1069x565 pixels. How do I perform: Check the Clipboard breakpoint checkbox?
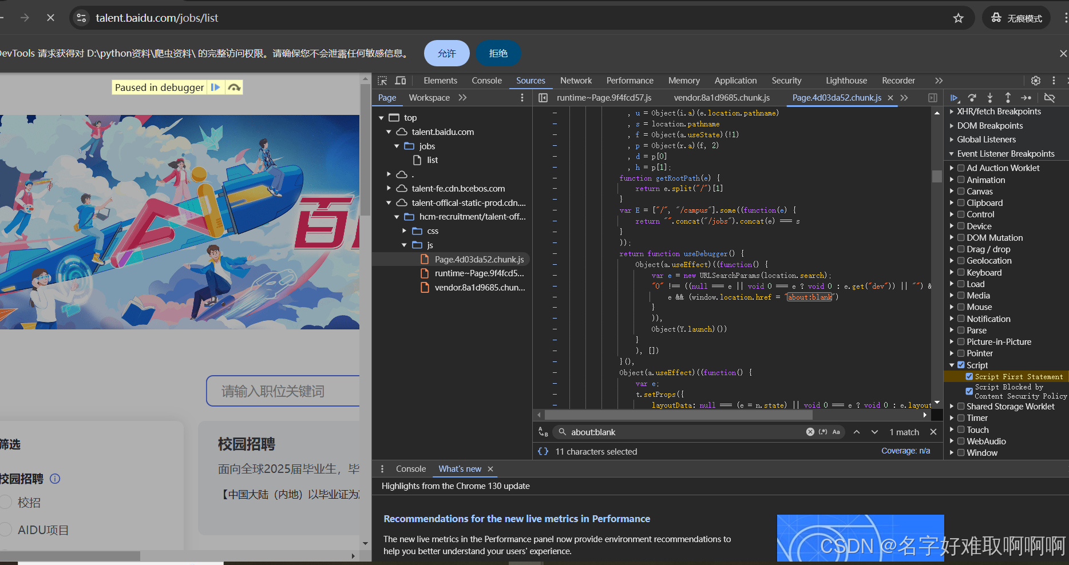tap(961, 202)
